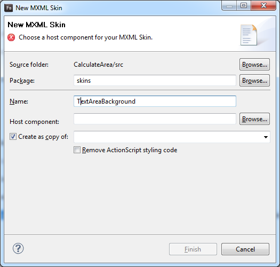Uncheck the Create as copy of checkbox
Screen dimensions: 280x267
[x=13, y=137]
